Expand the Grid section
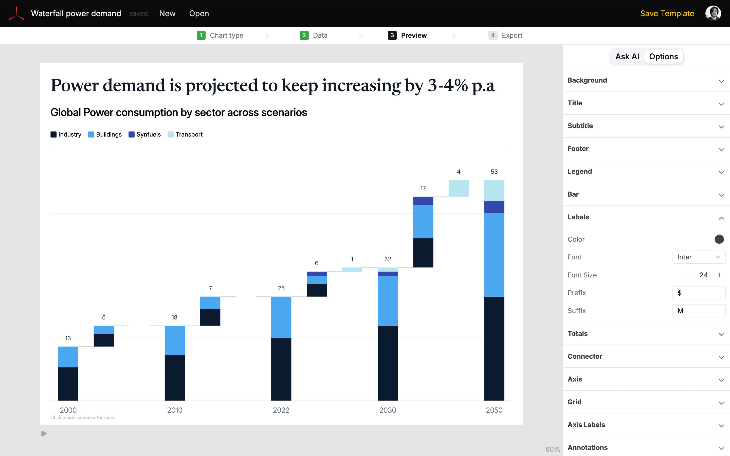The height and width of the screenshot is (456, 730). (646, 402)
